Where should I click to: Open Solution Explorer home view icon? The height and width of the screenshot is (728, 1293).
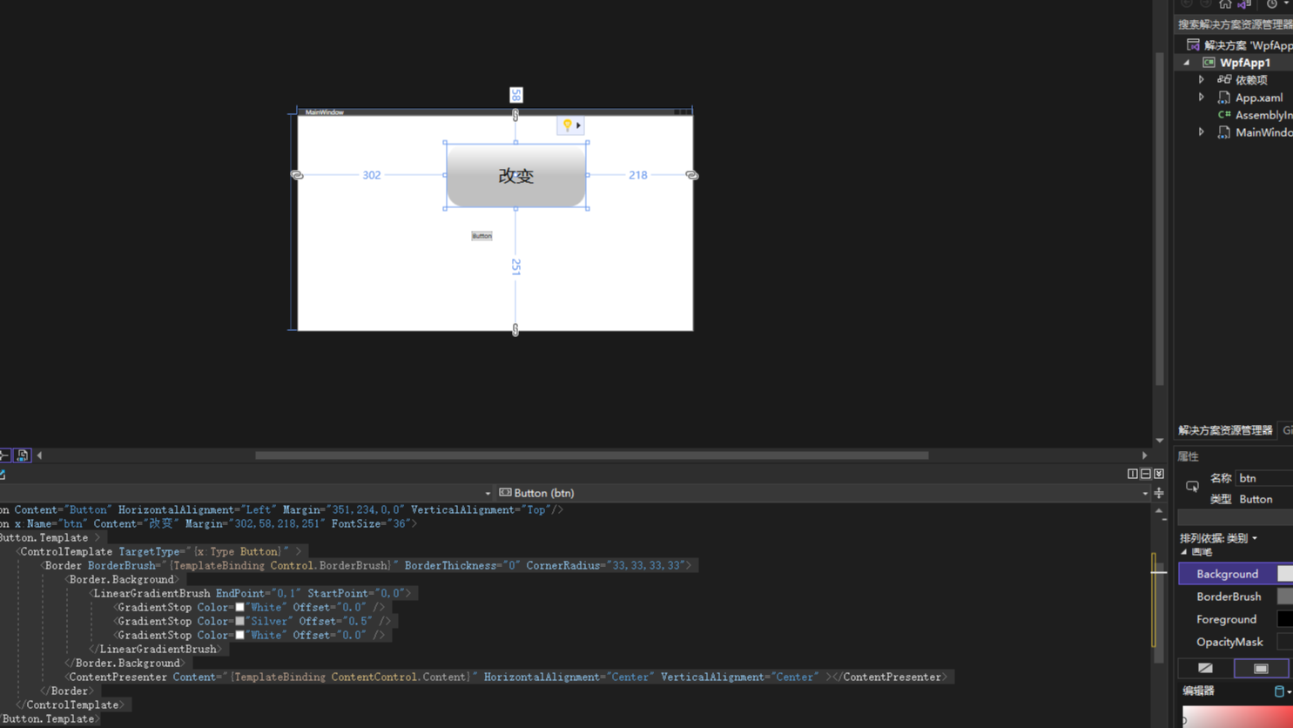1225,4
